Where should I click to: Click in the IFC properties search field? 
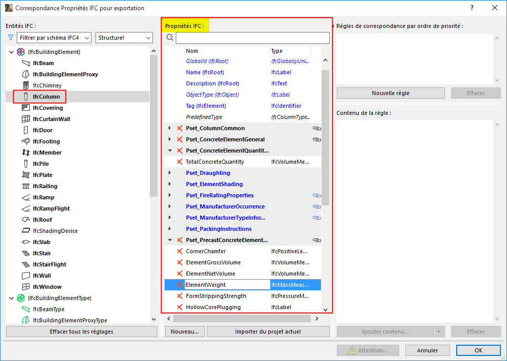click(252, 38)
